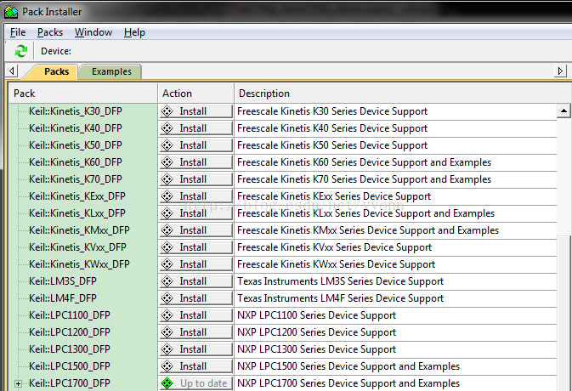Click 'Texas Instruments LM3S Series Device Support' description

click(340, 281)
